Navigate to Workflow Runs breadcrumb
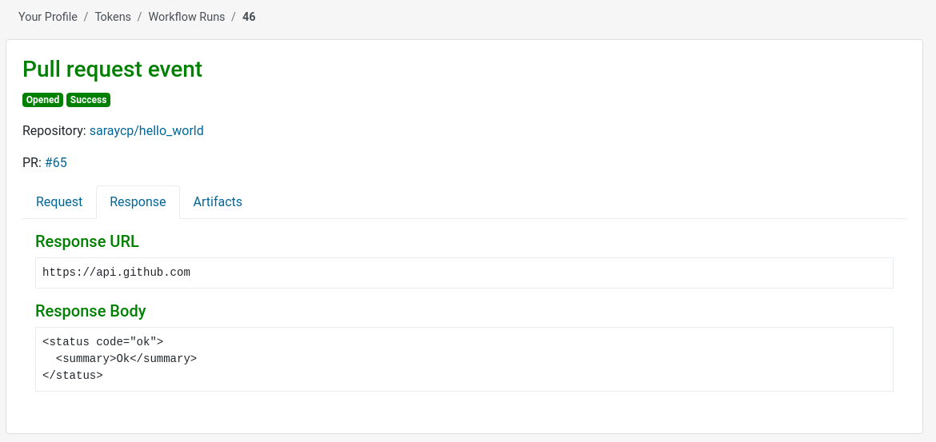936x442 pixels. [x=186, y=16]
